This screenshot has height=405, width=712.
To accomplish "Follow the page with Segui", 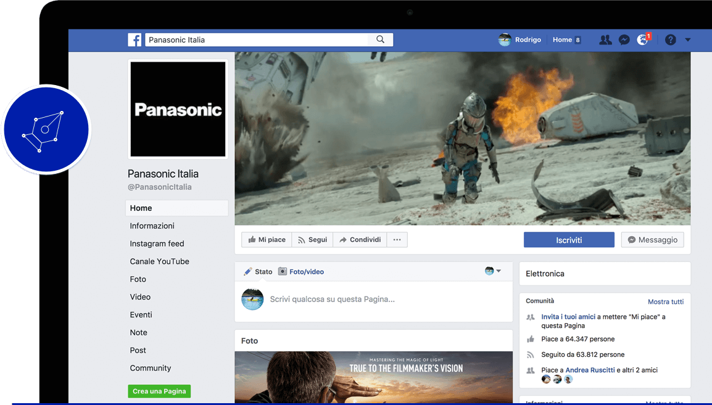I will pos(312,240).
